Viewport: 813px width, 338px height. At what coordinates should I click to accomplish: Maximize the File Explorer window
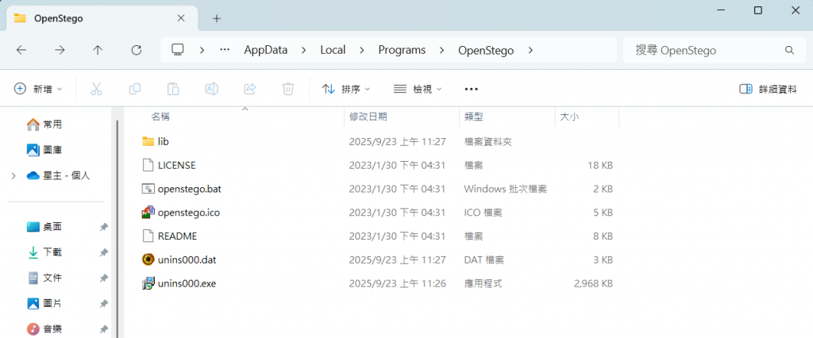click(x=757, y=10)
